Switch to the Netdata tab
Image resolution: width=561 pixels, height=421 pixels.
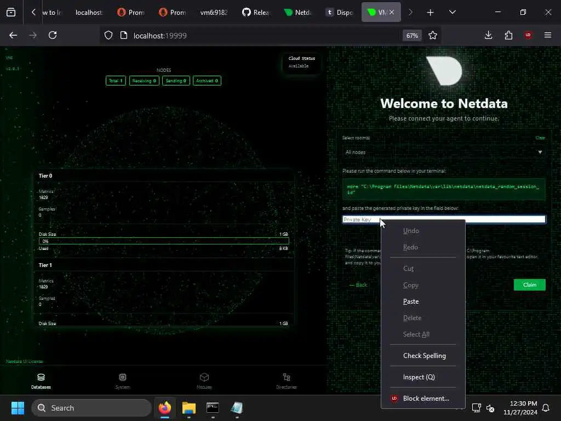click(x=297, y=13)
